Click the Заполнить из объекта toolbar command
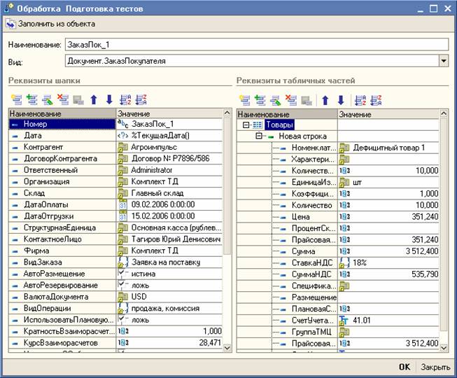The height and width of the screenshot is (378, 457). pyautogui.click(x=51, y=24)
